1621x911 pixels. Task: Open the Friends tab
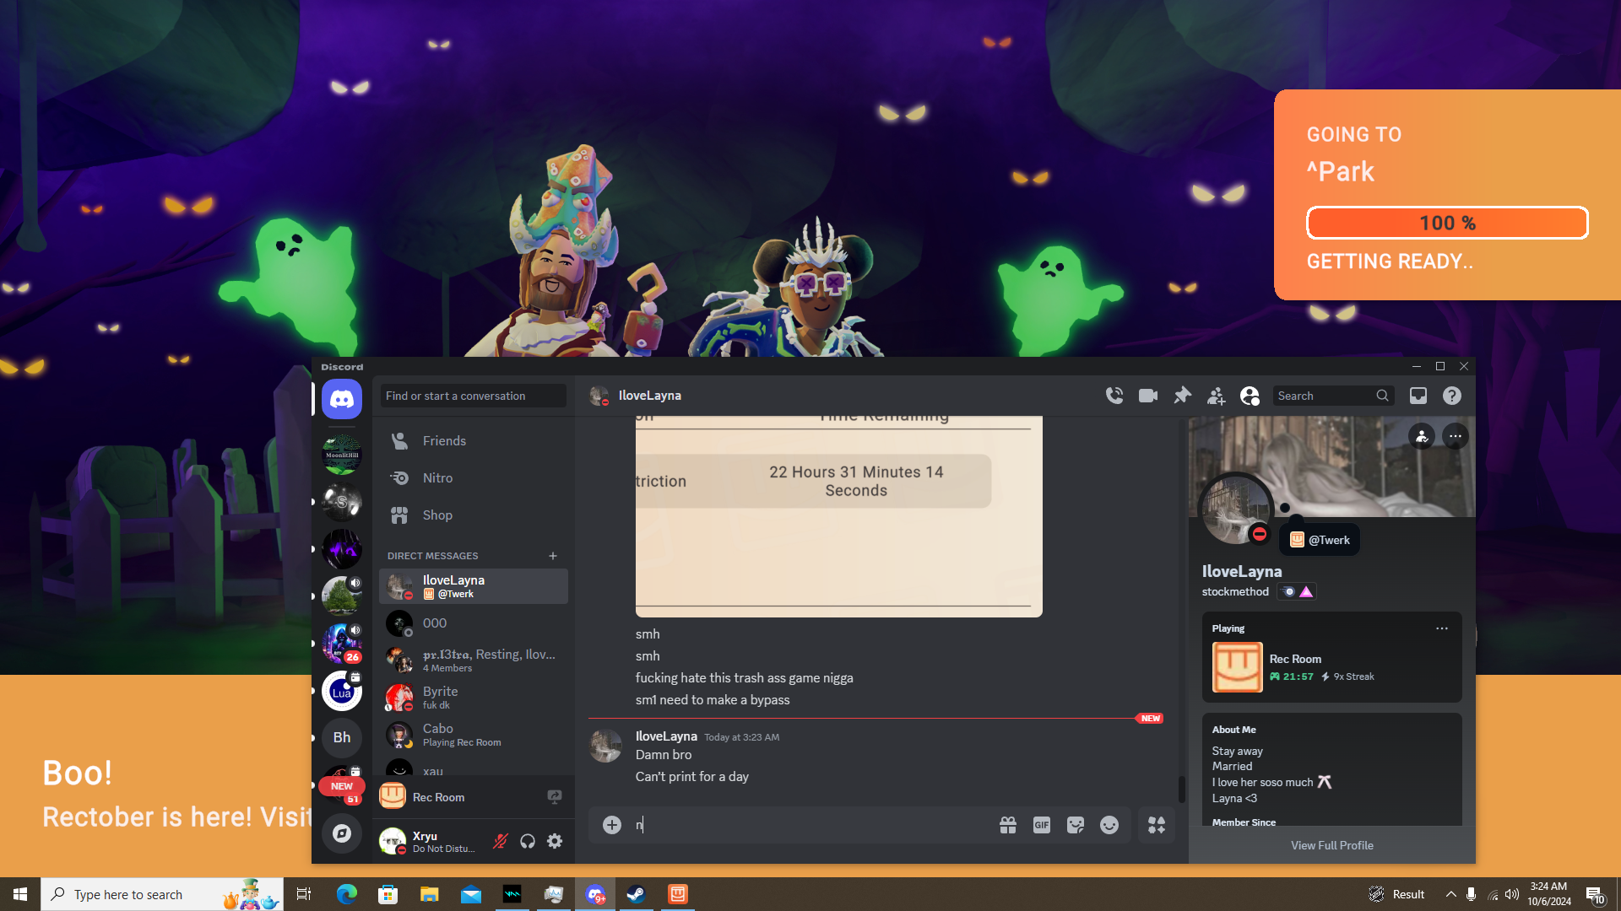[444, 440]
